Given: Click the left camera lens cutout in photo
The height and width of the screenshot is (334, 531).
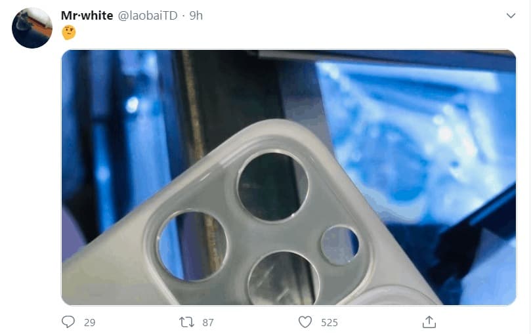Looking at the screenshot, I should pyautogui.click(x=192, y=246).
